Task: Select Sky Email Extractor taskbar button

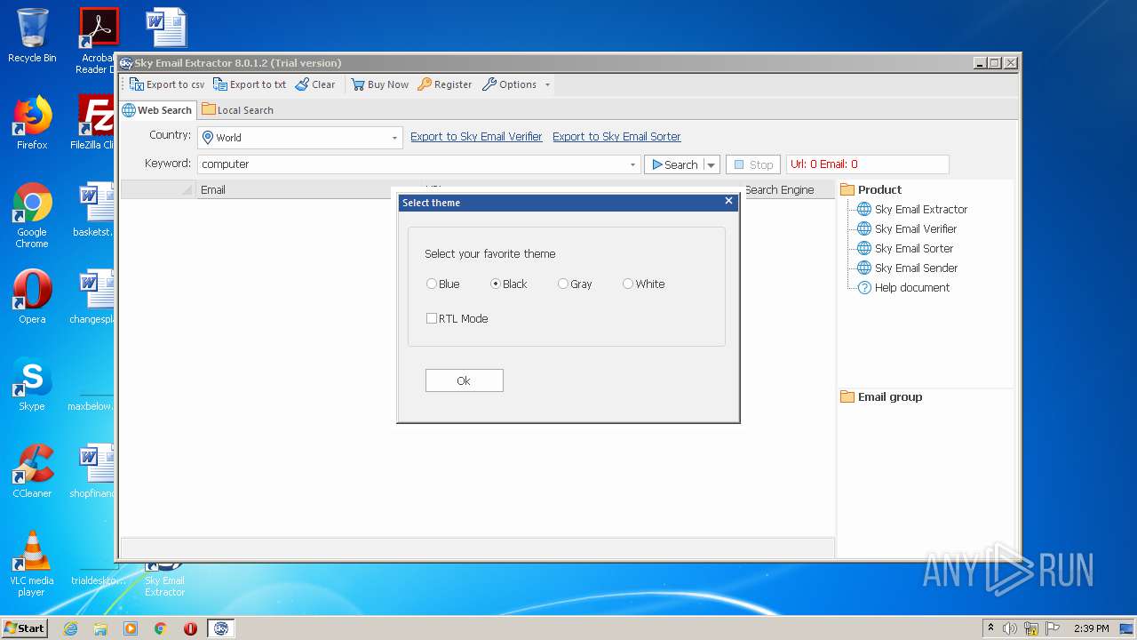Action: 221,628
